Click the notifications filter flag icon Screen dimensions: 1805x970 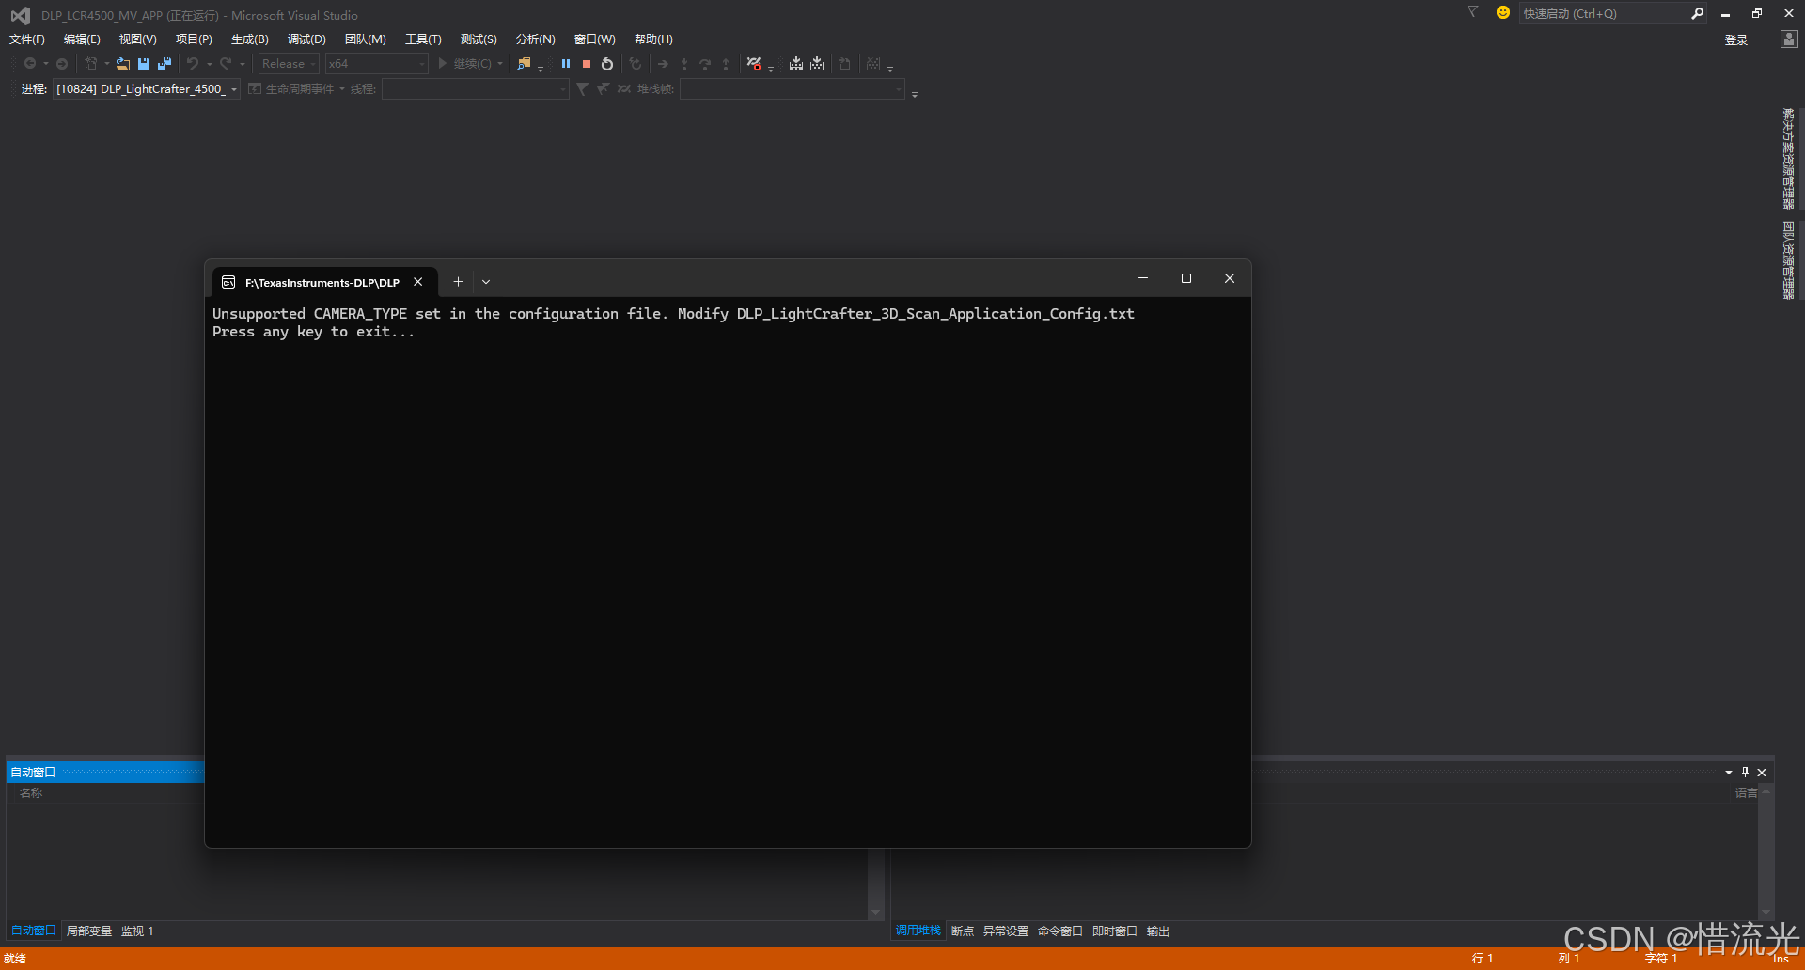[x=1473, y=12]
